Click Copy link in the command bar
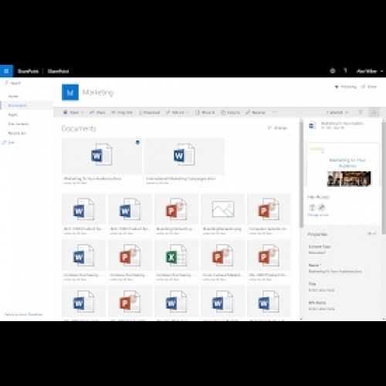The image size is (386, 386). coord(122,112)
